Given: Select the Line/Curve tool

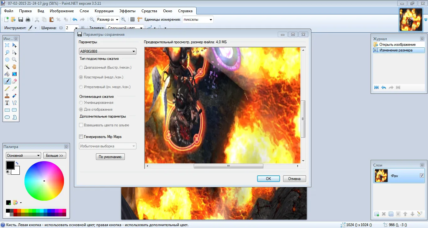Looking at the screenshot, I should pyautogui.click(x=14, y=103).
